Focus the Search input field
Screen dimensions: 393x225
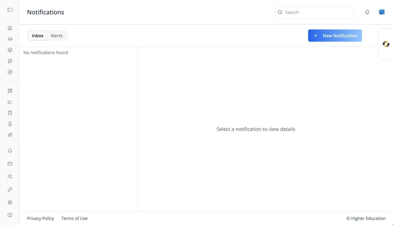click(314, 12)
